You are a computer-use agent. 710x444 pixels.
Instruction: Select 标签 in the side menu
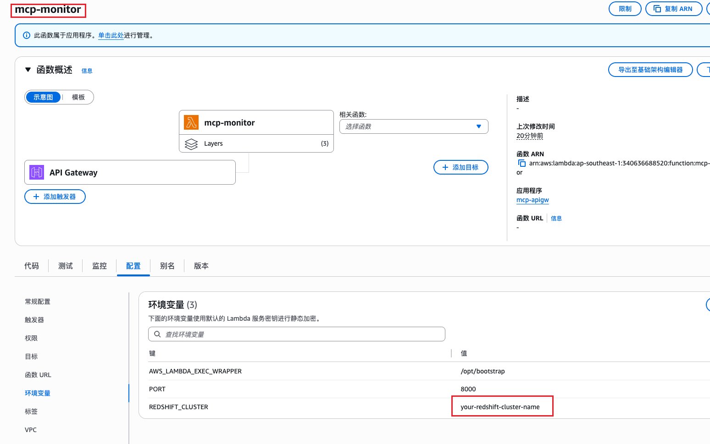tap(31, 411)
